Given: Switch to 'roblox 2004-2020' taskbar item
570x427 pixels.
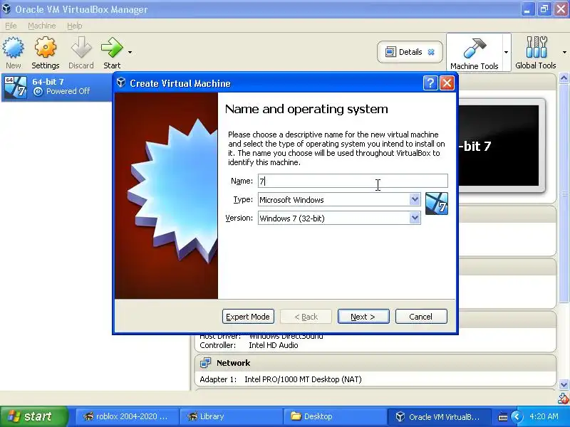Looking at the screenshot, I should (128, 416).
